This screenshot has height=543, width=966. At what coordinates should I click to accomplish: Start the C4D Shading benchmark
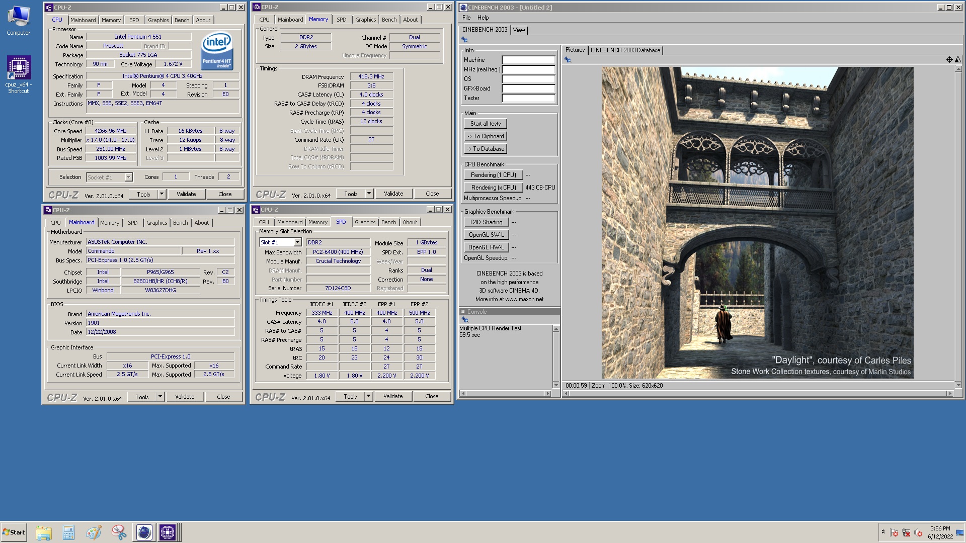tap(487, 222)
